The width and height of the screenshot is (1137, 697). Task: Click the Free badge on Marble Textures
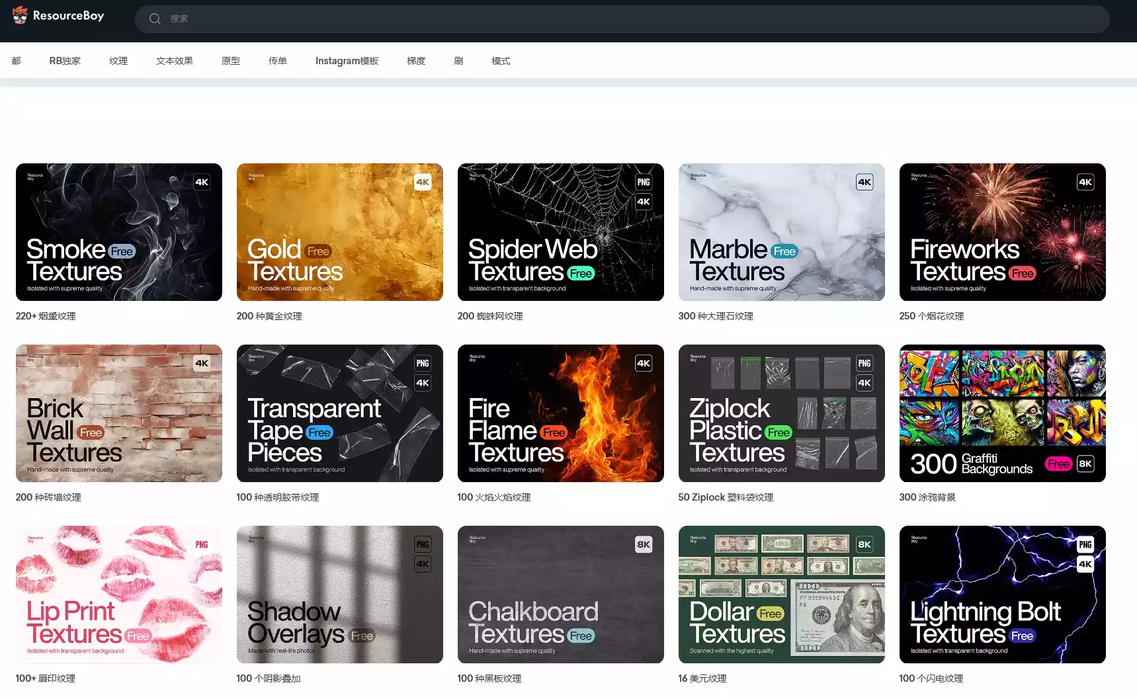click(784, 251)
